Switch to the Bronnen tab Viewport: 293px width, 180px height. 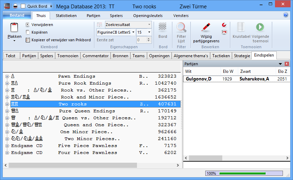[121, 56]
